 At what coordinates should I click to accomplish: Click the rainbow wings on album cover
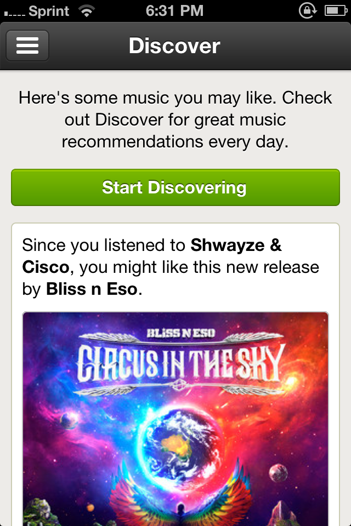coord(182,496)
